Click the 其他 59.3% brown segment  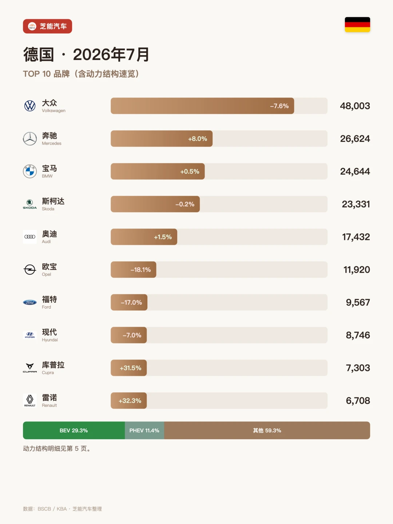267,430
